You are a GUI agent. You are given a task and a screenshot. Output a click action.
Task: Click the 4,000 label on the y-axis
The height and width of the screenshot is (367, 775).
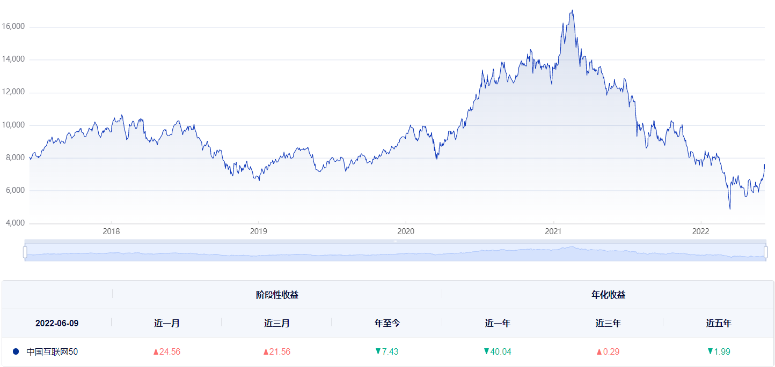(16, 223)
